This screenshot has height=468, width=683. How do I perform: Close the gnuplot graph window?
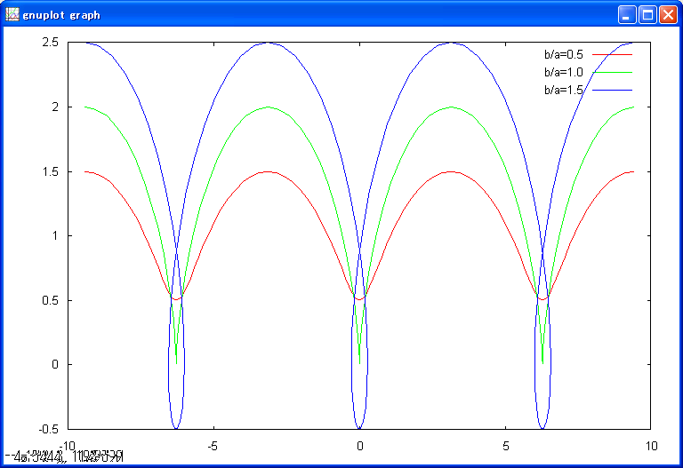pos(668,15)
